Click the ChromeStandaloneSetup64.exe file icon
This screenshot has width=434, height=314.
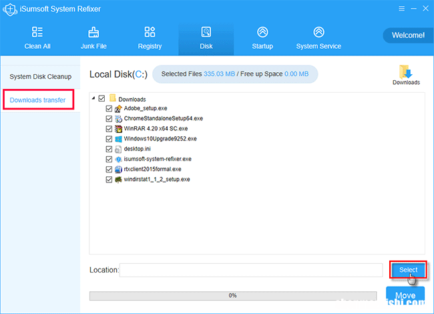tap(118, 119)
